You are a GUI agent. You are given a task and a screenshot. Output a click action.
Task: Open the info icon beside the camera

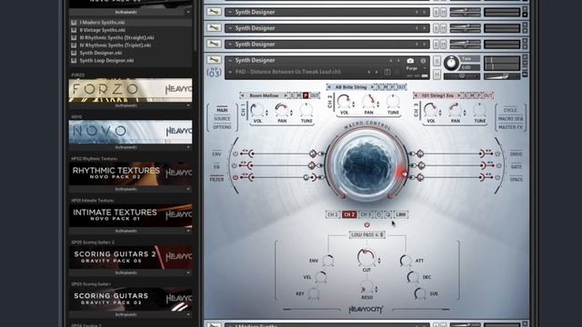423,61
